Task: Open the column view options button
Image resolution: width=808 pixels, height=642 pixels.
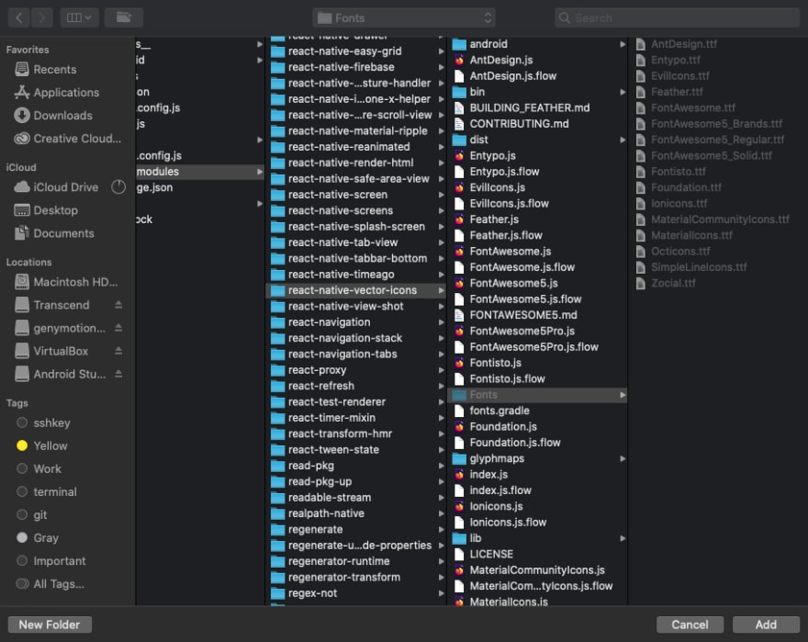Action: coord(79,18)
